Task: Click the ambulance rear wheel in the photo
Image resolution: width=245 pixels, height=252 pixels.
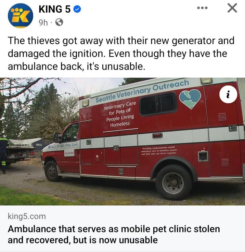Action: coord(174,182)
